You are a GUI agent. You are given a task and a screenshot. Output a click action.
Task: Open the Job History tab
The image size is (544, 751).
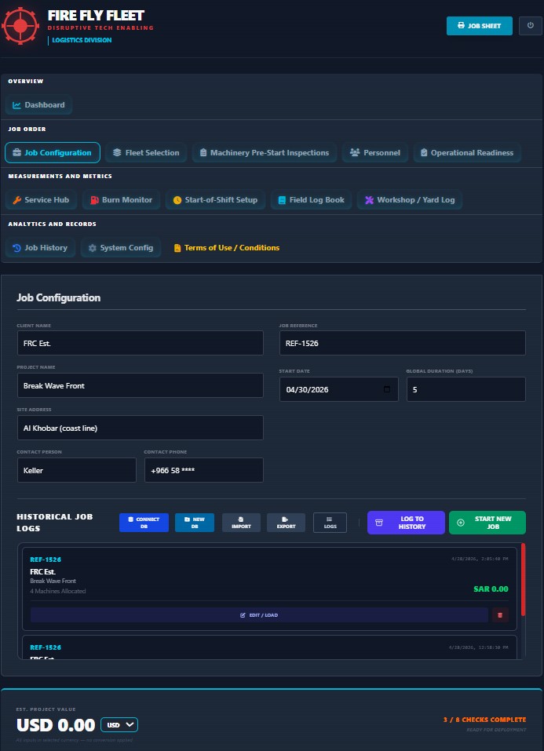pos(40,248)
